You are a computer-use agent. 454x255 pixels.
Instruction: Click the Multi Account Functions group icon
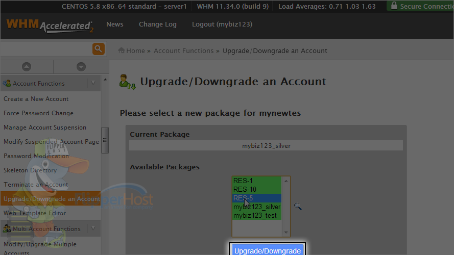[7, 228]
